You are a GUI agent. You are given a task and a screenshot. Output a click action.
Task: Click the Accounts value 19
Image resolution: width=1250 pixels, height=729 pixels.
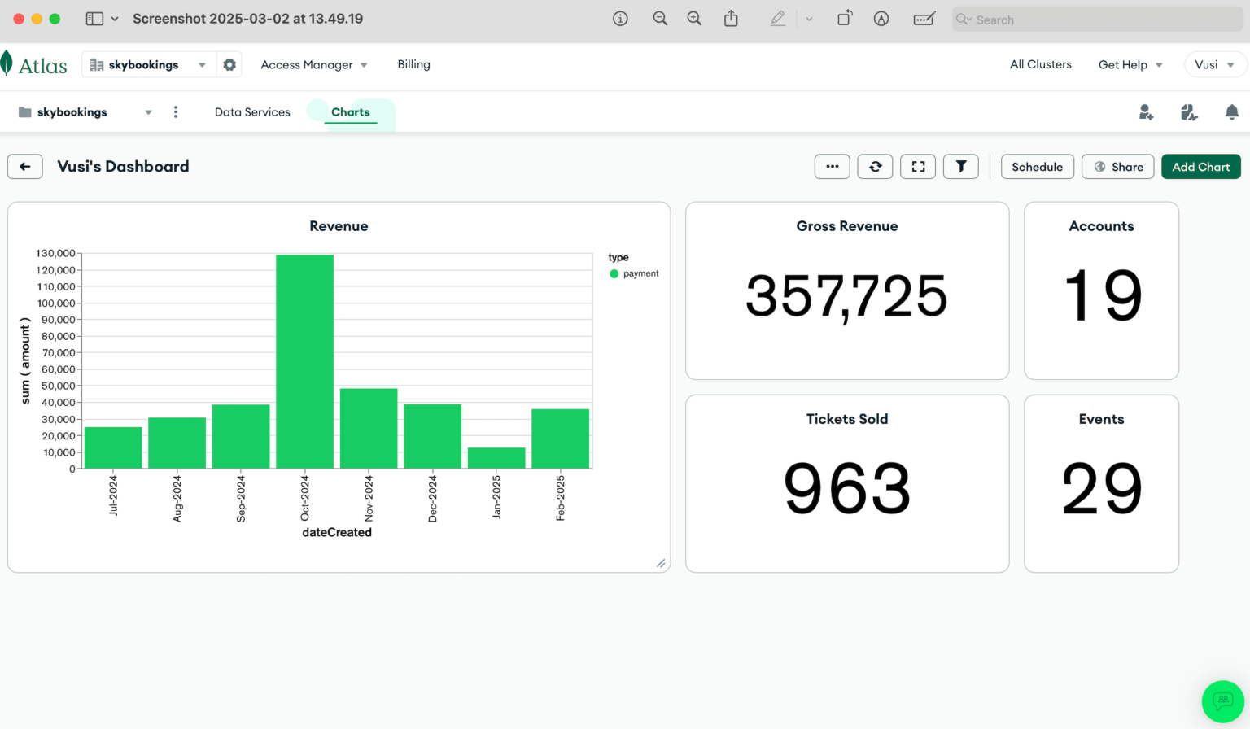(1102, 295)
